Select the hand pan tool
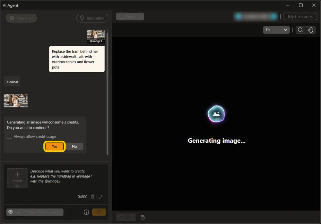The width and height of the screenshot is (321, 224). pos(311,30)
